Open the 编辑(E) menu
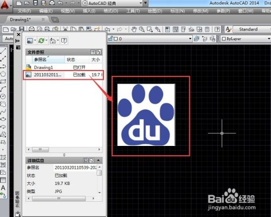The image size is (271, 217). coord(46,11)
